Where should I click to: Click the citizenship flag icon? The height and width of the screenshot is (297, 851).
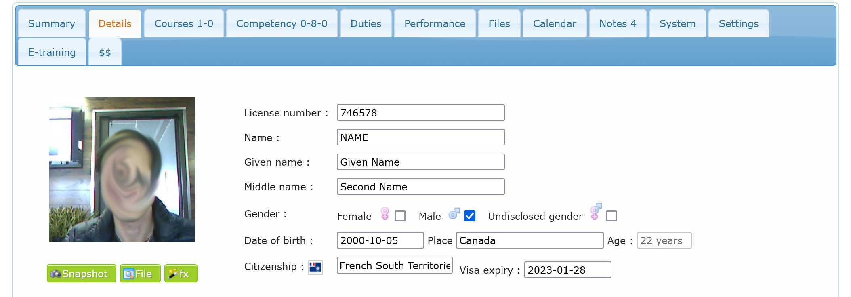[x=315, y=267]
